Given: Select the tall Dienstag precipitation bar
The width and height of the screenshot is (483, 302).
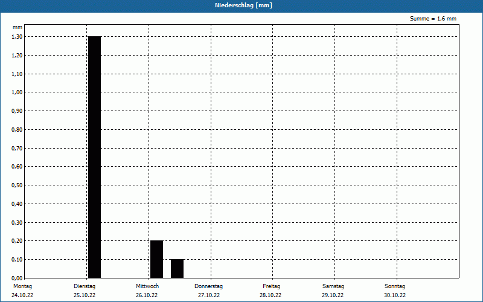Looking at the screenshot, I should pyautogui.click(x=95, y=157).
